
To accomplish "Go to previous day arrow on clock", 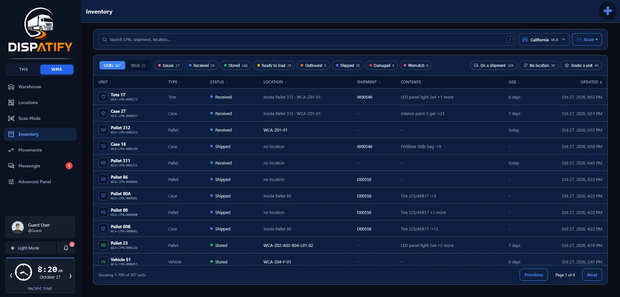I will click(x=11, y=276).
